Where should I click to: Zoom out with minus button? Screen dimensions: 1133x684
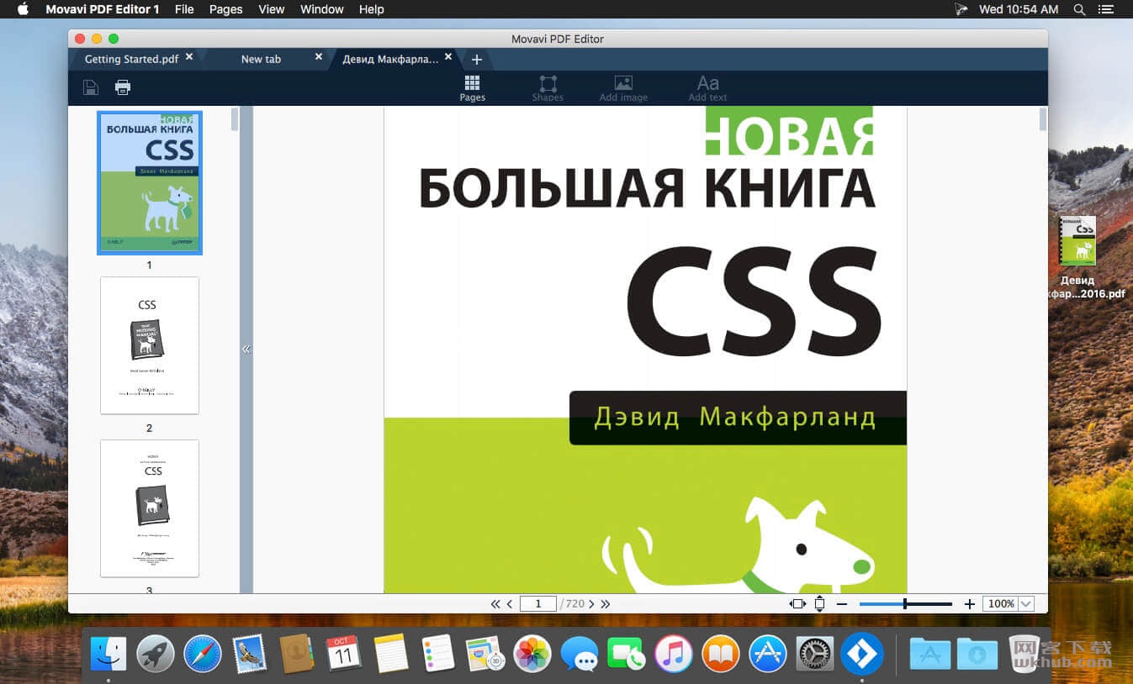click(x=842, y=604)
